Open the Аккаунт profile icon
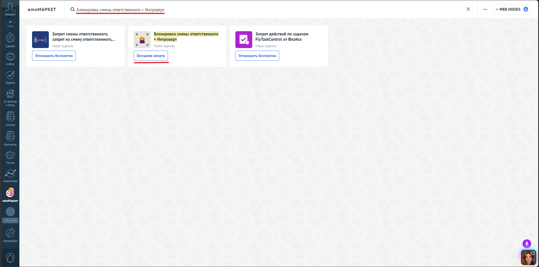Viewport: 539px width, 267px height. [x=10, y=9]
